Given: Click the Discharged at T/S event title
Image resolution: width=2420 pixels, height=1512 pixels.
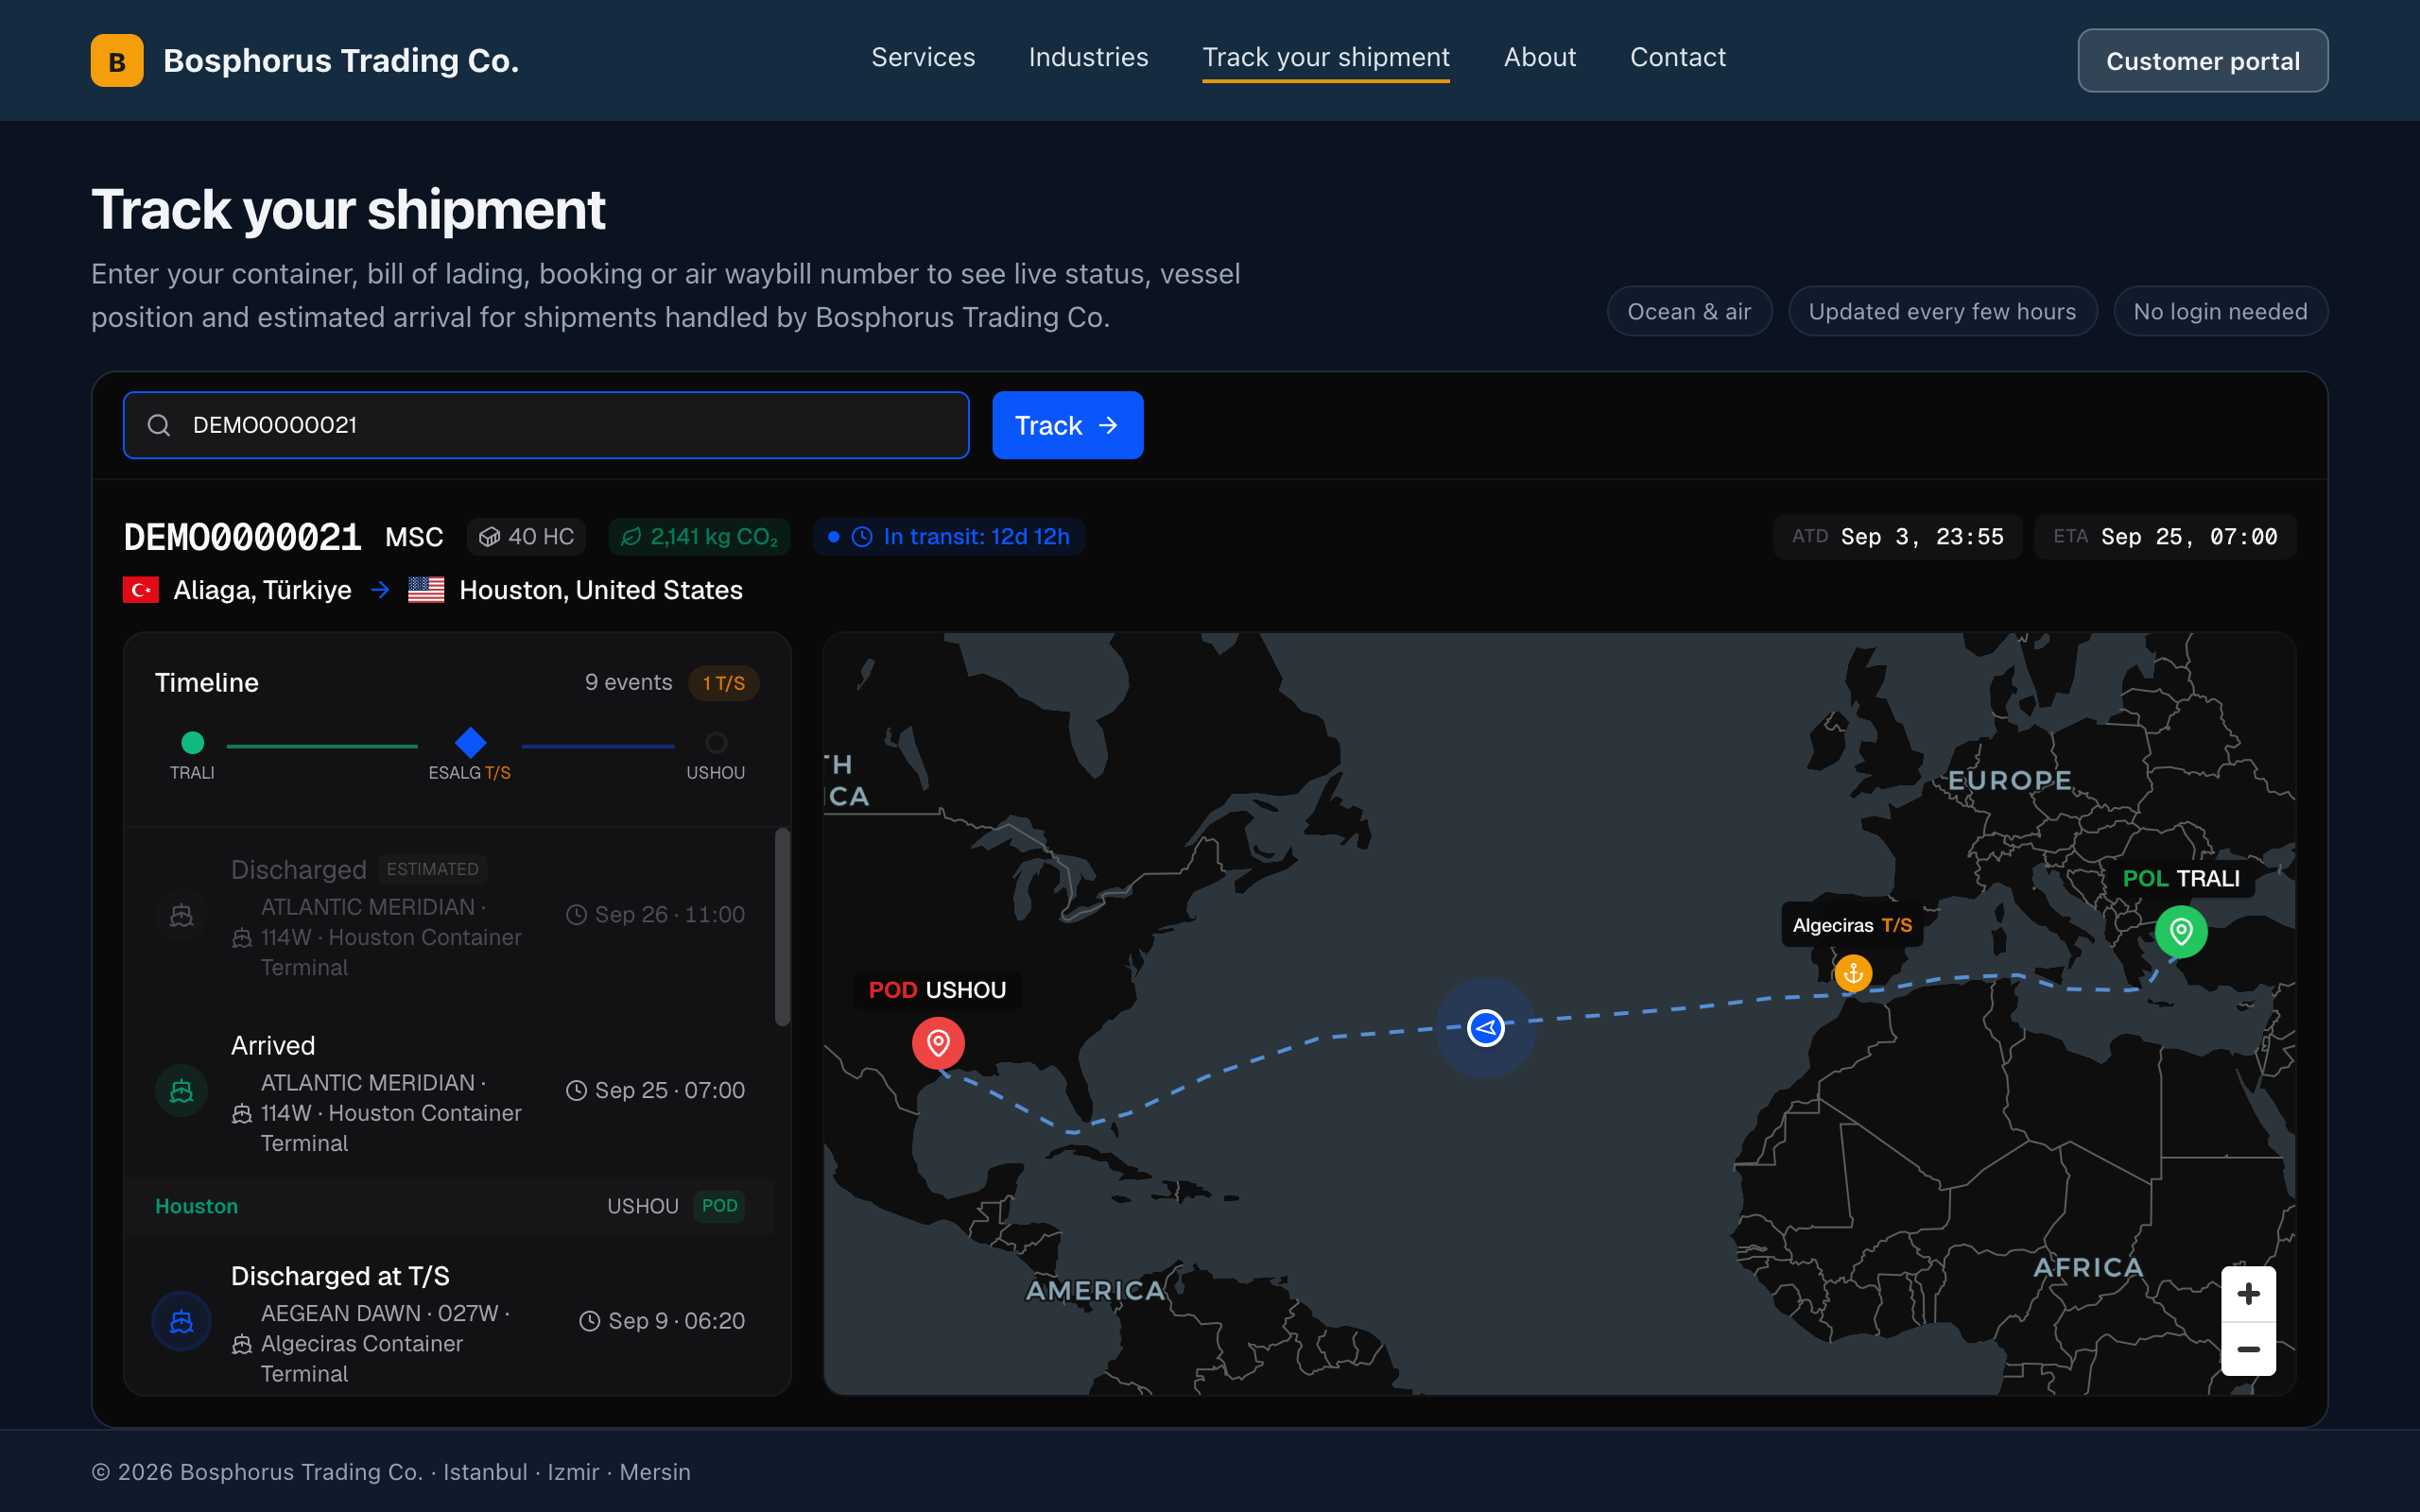Looking at the screenshot, I should (x=340, y=1276).
